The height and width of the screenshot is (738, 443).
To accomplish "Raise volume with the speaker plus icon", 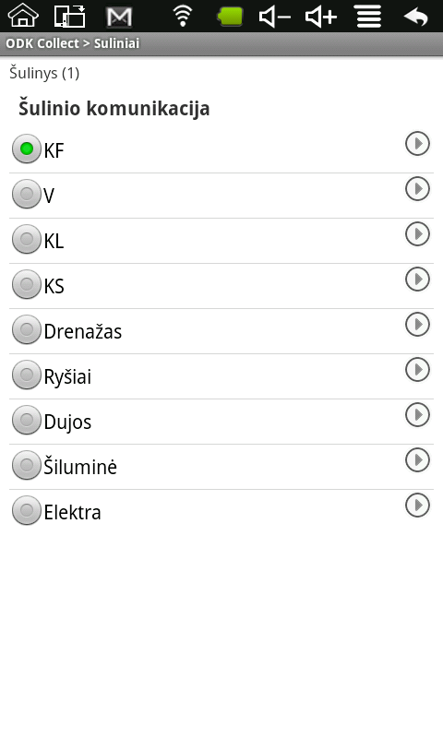I will coord(321,17).
